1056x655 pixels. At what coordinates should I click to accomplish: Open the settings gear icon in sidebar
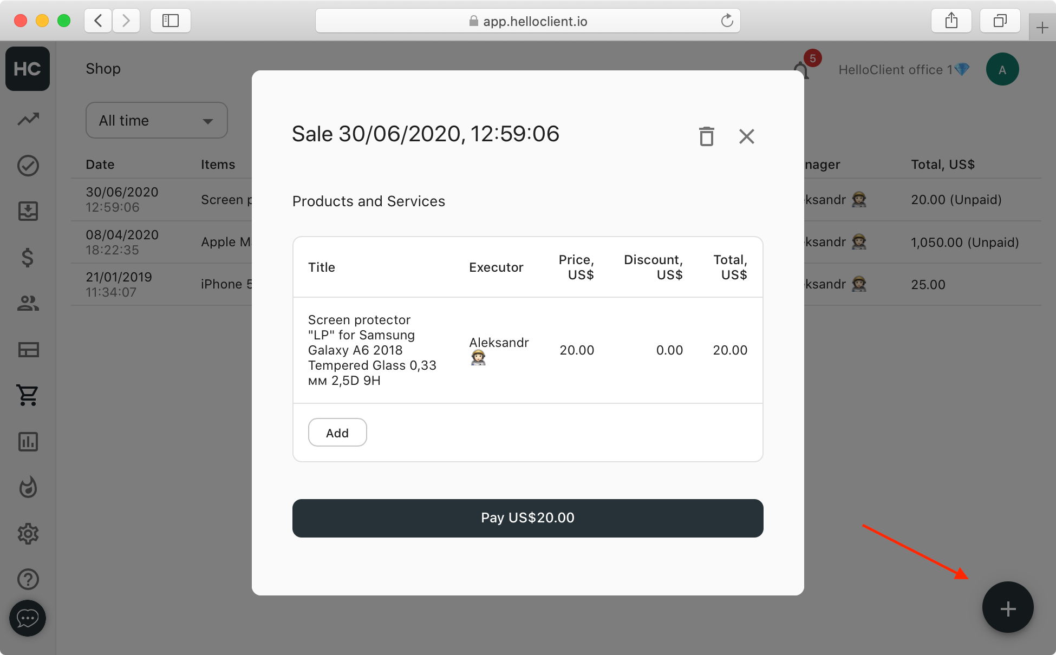pyautogui.click(x=28, y=534)
